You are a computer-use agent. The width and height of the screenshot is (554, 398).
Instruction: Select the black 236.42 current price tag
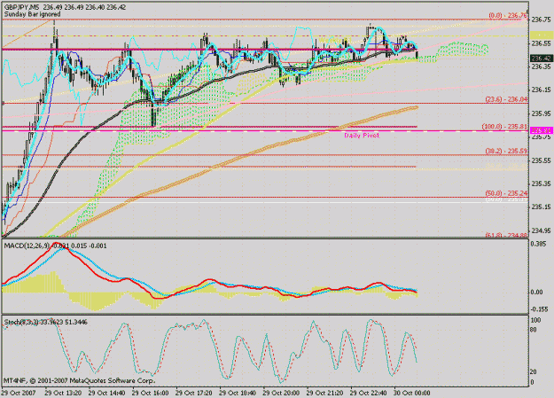pos(541,59)
